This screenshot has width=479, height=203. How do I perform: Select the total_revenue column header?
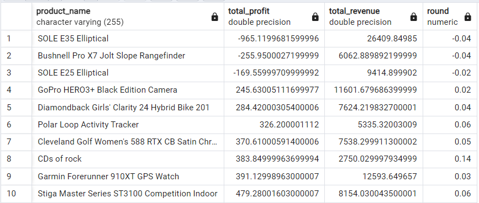[373, 17]
